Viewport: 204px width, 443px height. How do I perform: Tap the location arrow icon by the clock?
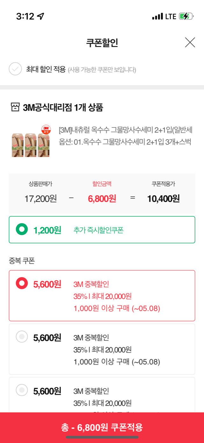[40, 16]
